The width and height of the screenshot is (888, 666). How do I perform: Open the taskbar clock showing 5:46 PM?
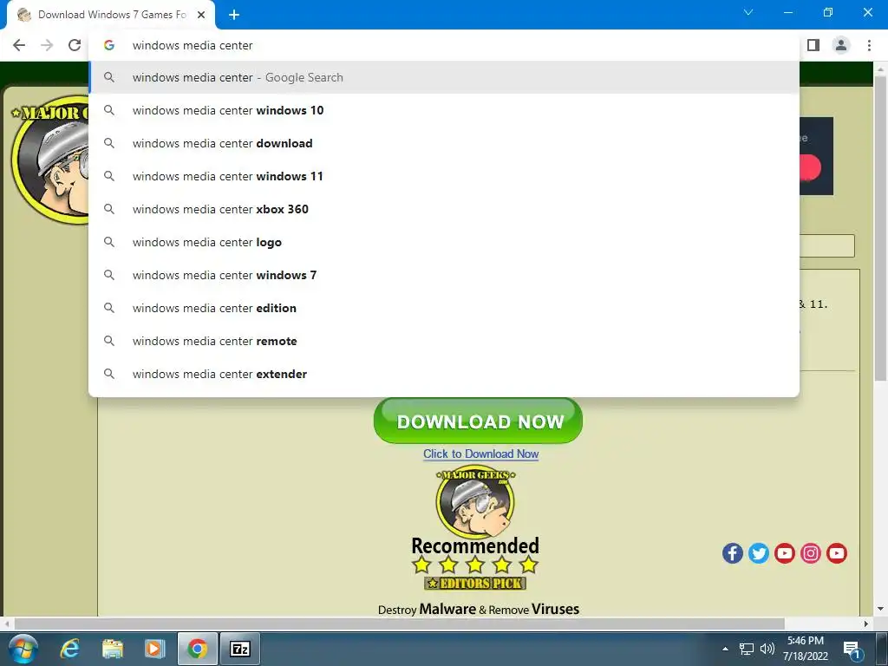point(806,649)
